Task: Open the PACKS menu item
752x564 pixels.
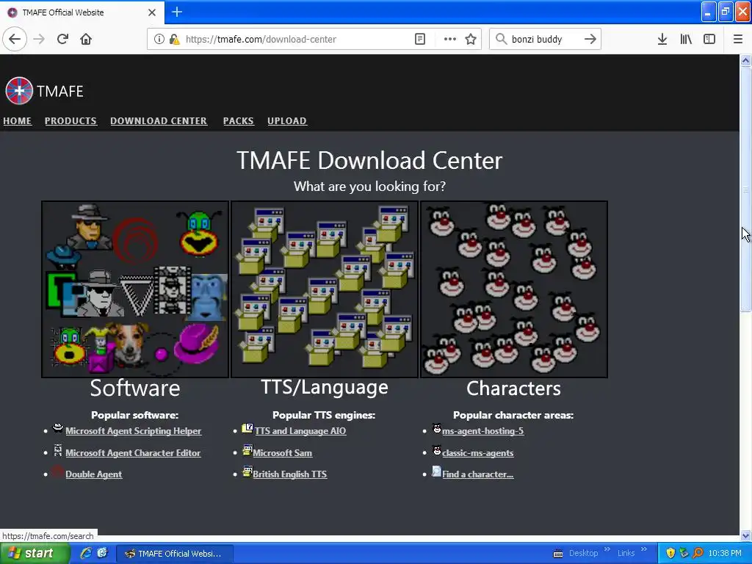Action: coord(239,121)
